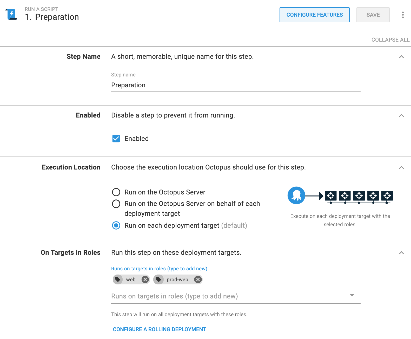Click the Run a Script step icon
This screenshot has width=411, height=339.
click(11, 14)
